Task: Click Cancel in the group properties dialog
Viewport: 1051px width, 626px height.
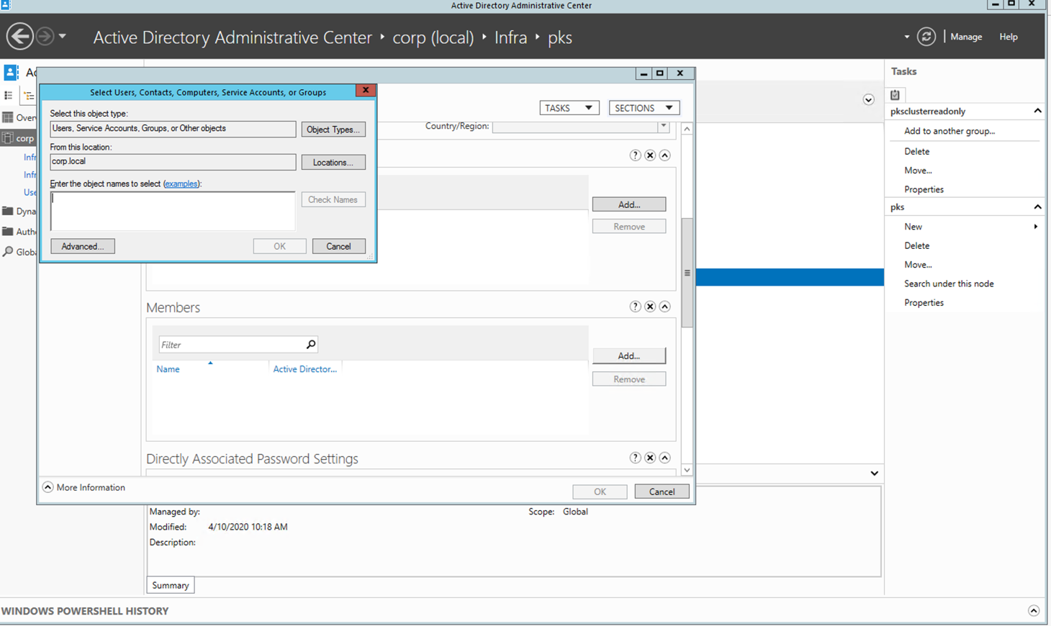Action: pos(662,492)
